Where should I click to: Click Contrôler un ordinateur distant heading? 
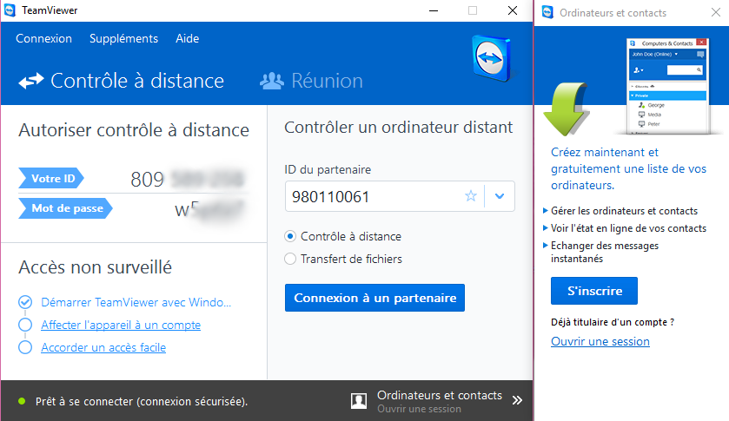click(399, 128)
